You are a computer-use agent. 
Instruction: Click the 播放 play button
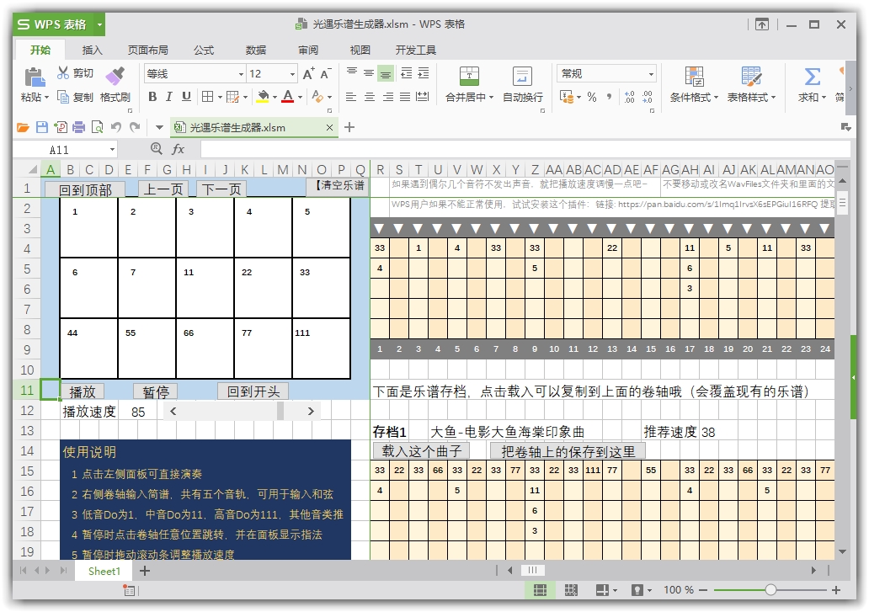coord(83,391)
